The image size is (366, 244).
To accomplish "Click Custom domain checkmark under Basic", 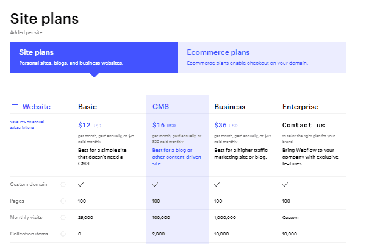I will click(81, 184).
